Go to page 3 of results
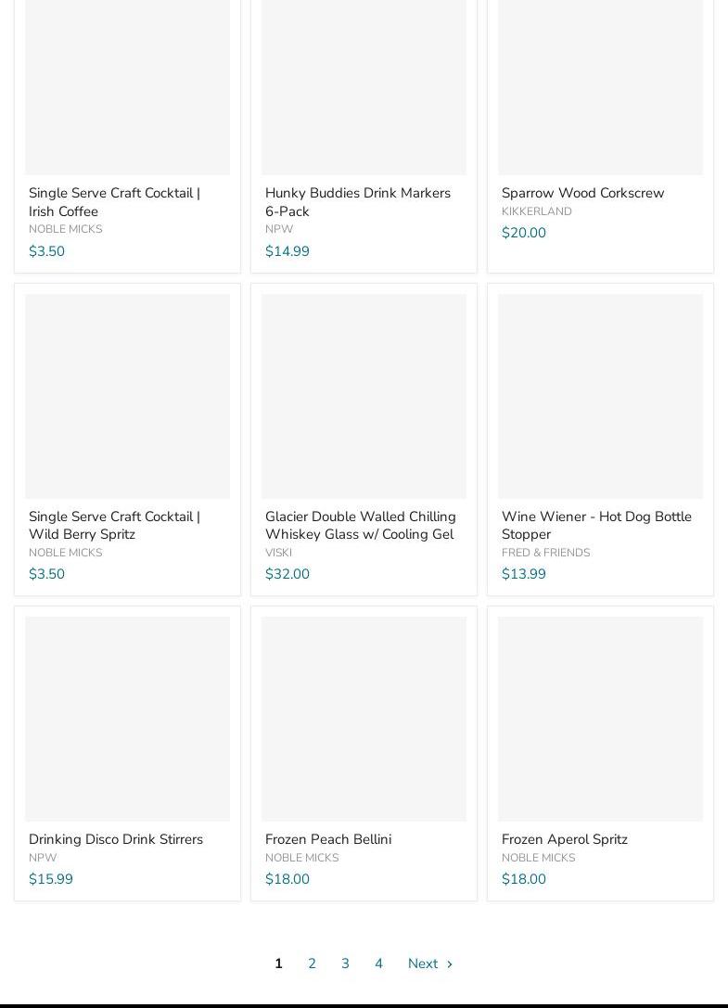Image resolution: width=728 pixels, height=1008 pixels. [x=345, y=963]
